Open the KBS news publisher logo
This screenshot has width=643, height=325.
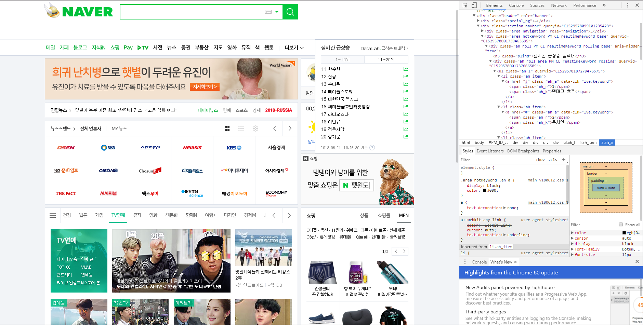pos(234,148)
